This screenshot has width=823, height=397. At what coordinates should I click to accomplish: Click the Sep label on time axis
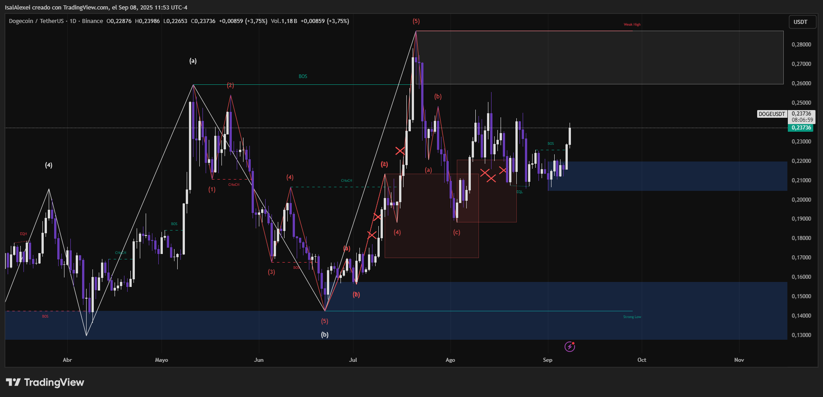tap(547, 360)
